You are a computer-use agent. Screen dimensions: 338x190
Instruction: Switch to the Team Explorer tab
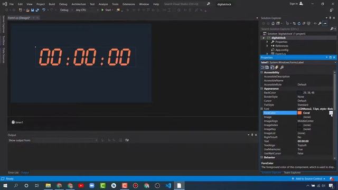(x=292, y=173)
